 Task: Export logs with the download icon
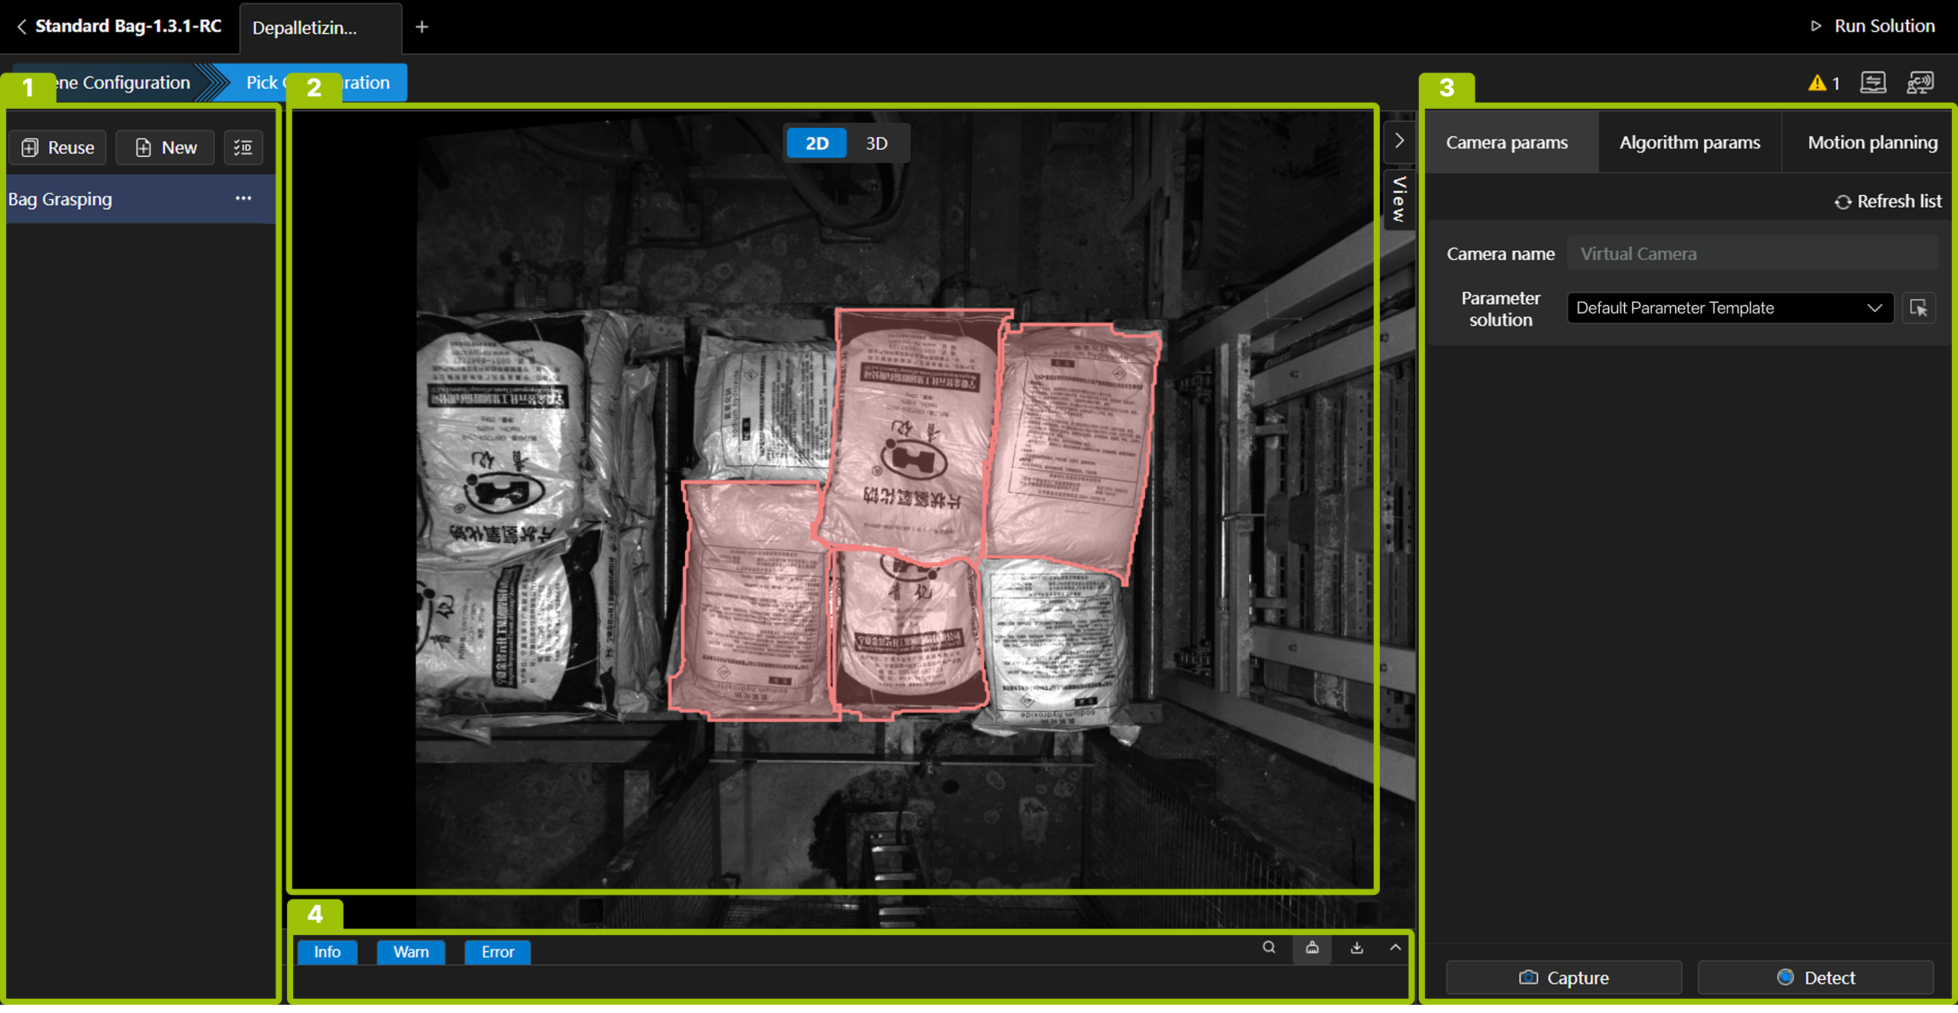(x=1357, y=947)
